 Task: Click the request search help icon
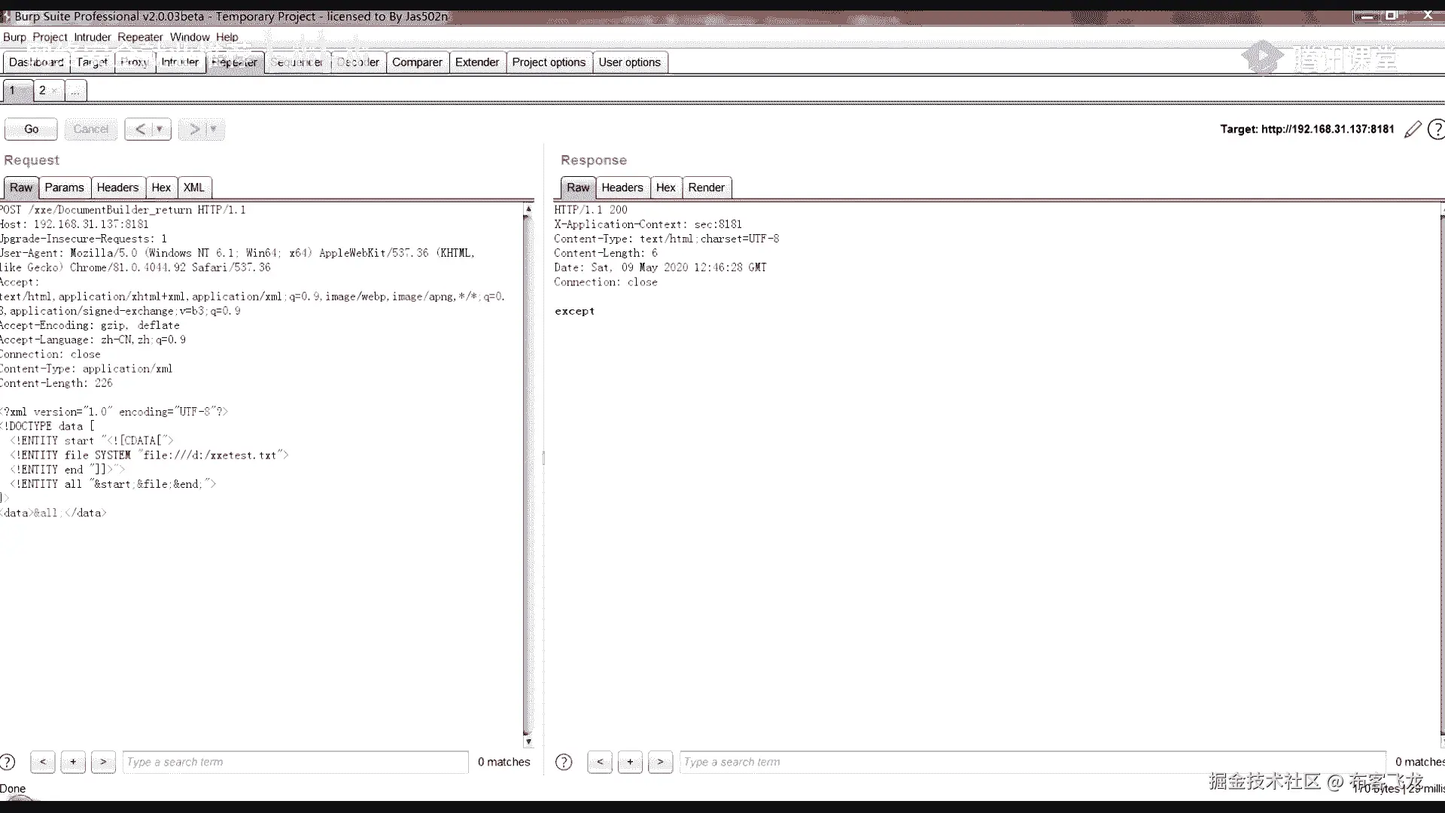tap(8, 762)
